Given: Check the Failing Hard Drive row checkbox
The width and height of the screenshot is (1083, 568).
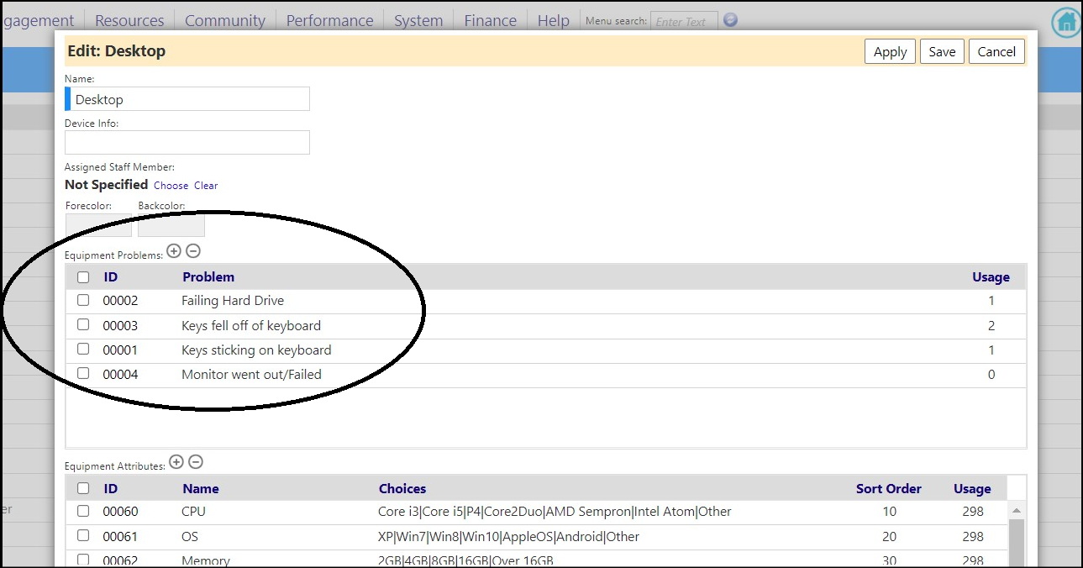Looking at the screenshot, I should (x=83, y=300).
